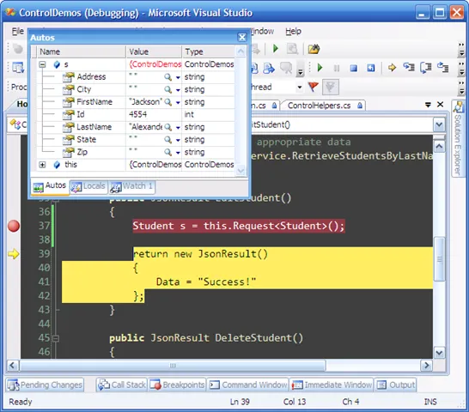Open the members dropdown showing EditStudent()
469x412 pixels.
pyautogui.click(x=438, y=124)
